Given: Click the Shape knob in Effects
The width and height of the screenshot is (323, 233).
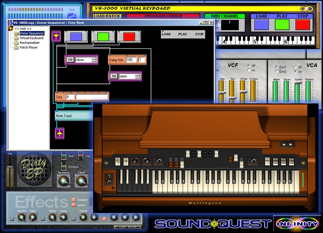Looking at the screenshot, I should (x=33, y=217).
